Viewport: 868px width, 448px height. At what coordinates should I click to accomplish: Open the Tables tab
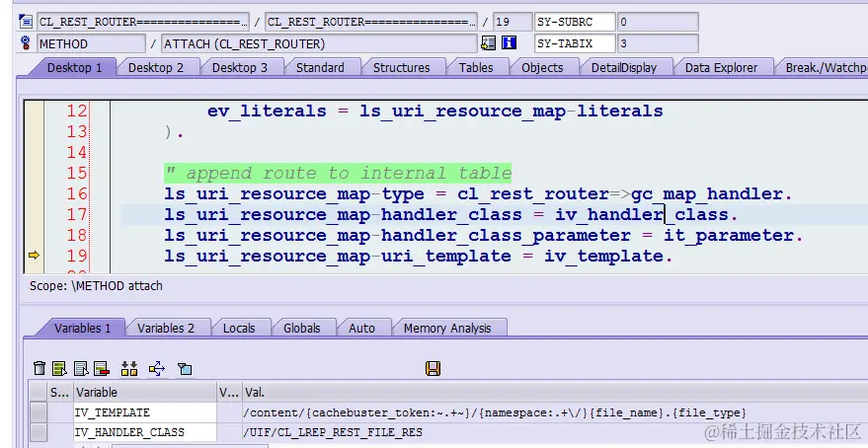476,67
